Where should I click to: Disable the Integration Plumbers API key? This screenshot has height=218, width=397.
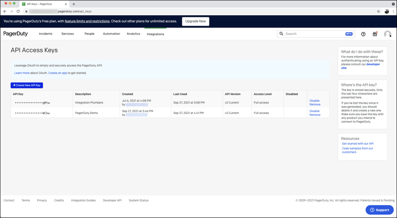[315, 101]
